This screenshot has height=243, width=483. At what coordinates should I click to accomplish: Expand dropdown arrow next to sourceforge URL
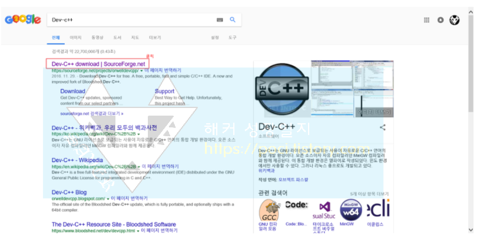(x=141, y=71)
